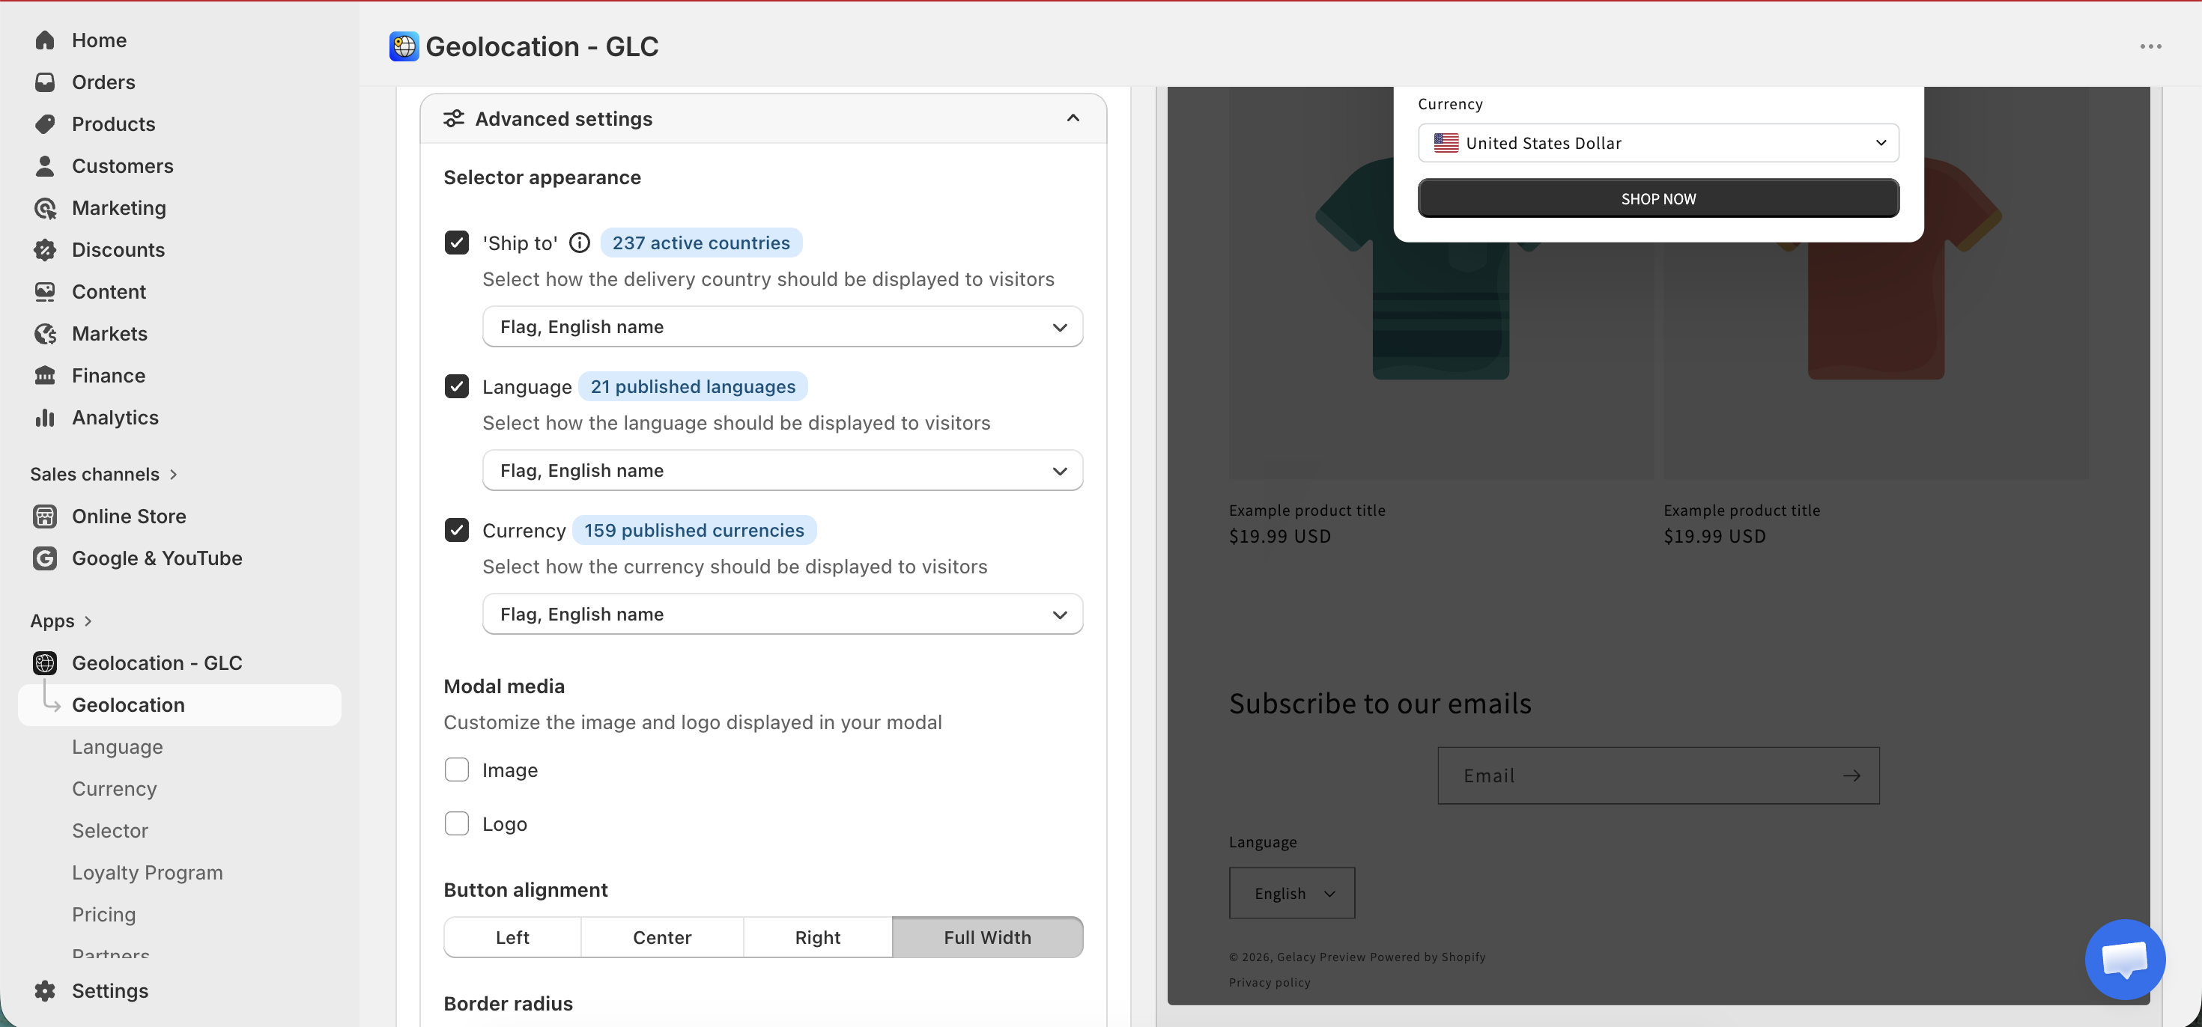The width and height of the screenshot is (2202, 1027).
Task: Click the 'Border radius' heading
Action: (x=508, y=1003)
